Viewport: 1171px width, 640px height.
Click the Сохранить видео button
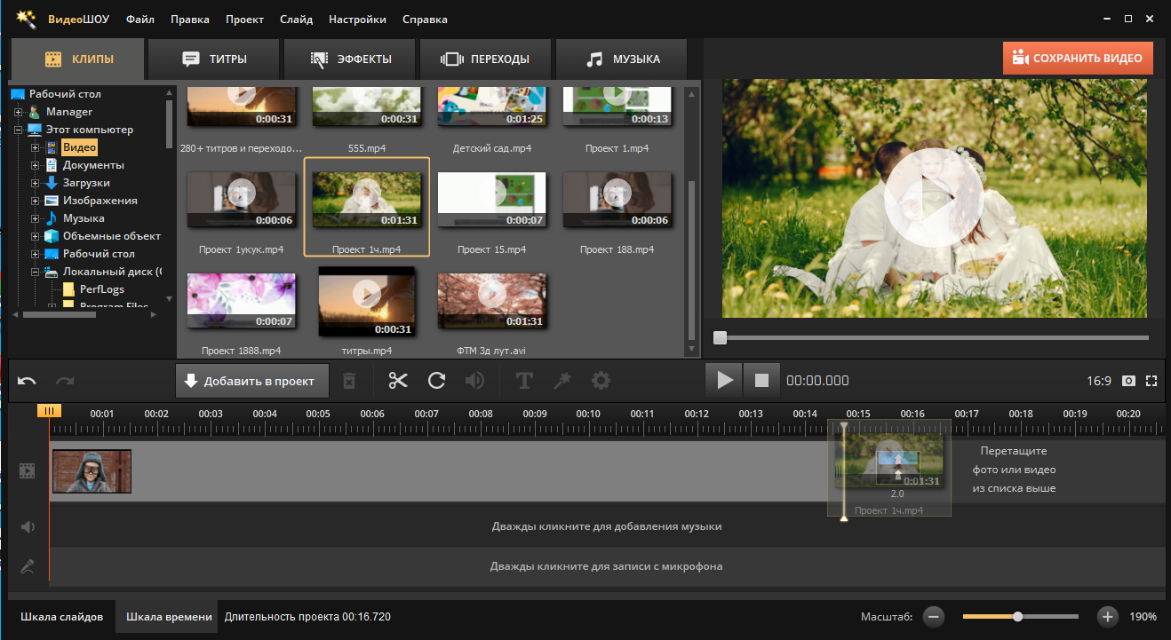coord(1078,59)
